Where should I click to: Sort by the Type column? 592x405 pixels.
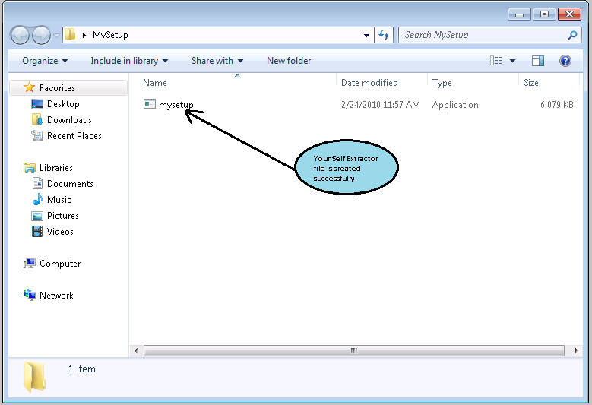click(x=442, y=83)
